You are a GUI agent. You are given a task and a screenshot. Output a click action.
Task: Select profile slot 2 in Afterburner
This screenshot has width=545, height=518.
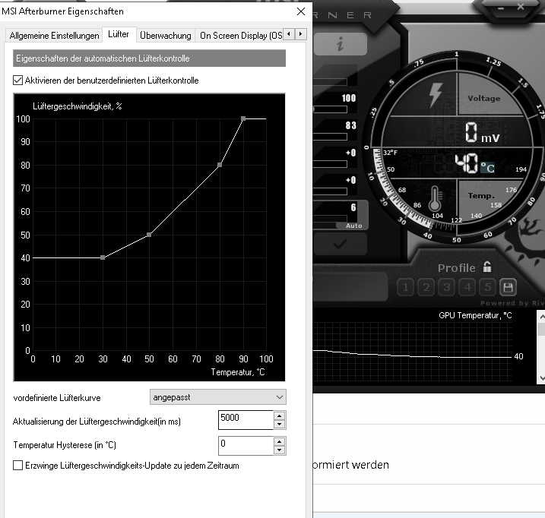click(426, 287)
